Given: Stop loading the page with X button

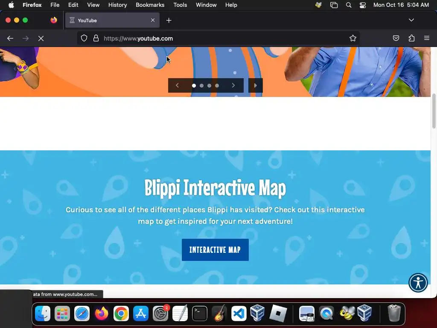Looking at the screenshot, I should [x=41, y=38].
